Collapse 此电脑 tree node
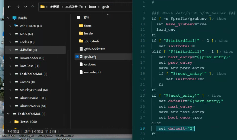237x140 pixels. tap(8, 18)
